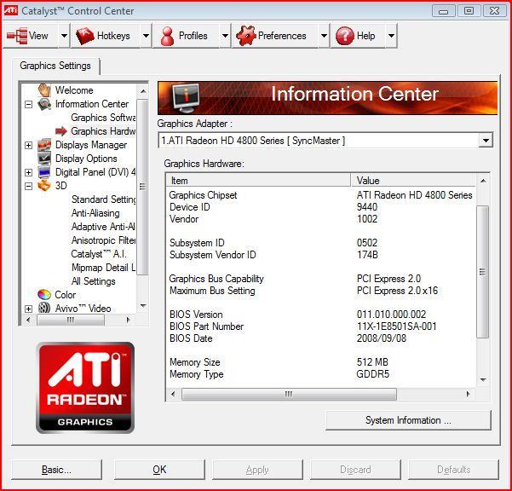
Task: Click the Value column header
Action: 413,181
